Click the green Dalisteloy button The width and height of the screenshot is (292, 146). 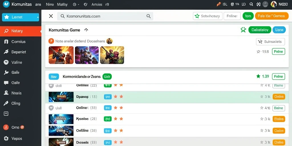coord(260,30)
